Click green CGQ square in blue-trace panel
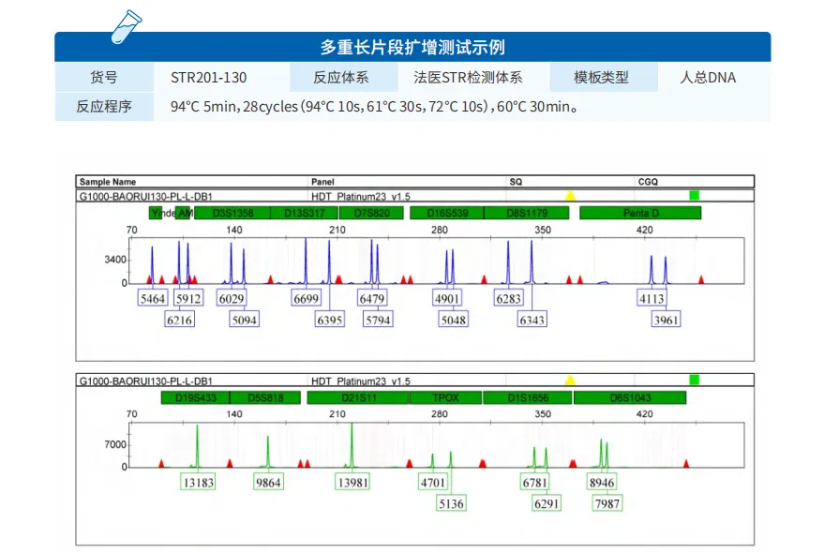The height and width of the screenshot is (552, 824). point(695,195)
